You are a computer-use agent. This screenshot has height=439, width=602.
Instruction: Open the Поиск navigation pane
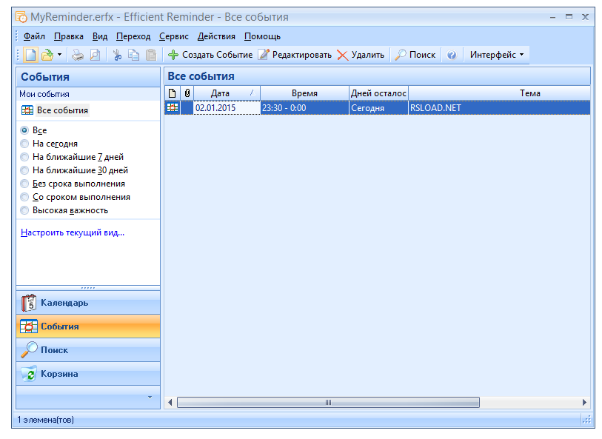pos(88,350)
